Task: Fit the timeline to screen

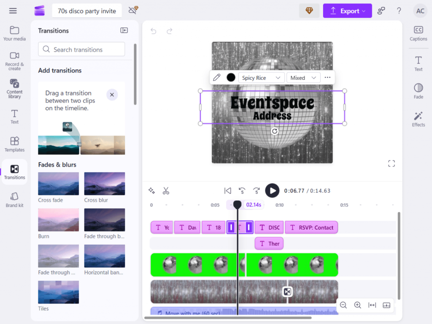Action: (372, 305)
